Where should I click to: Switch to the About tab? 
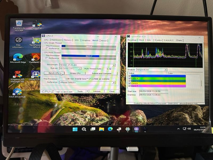[x=104, y=41]
